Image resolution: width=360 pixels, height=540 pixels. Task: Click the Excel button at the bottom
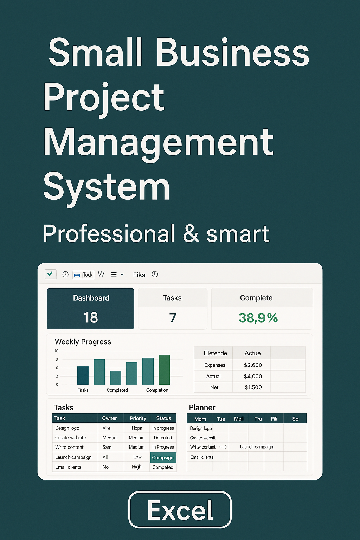tap(180, 509)
